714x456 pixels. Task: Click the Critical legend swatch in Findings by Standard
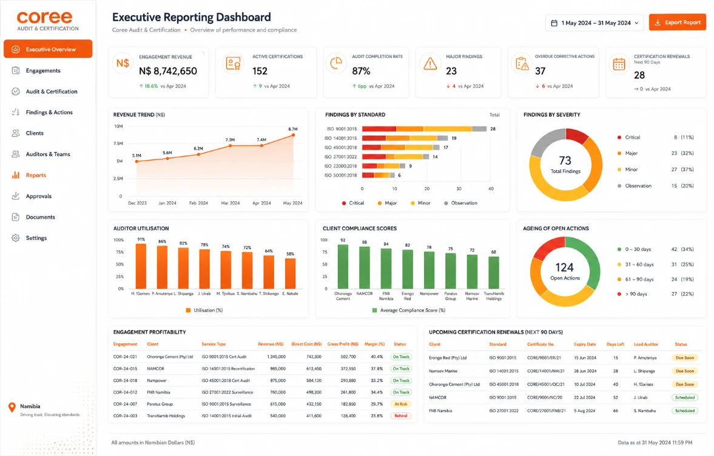coord(344,203)
